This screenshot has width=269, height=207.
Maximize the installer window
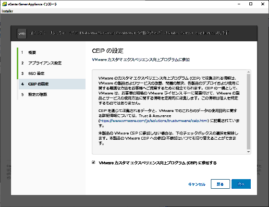251,4
